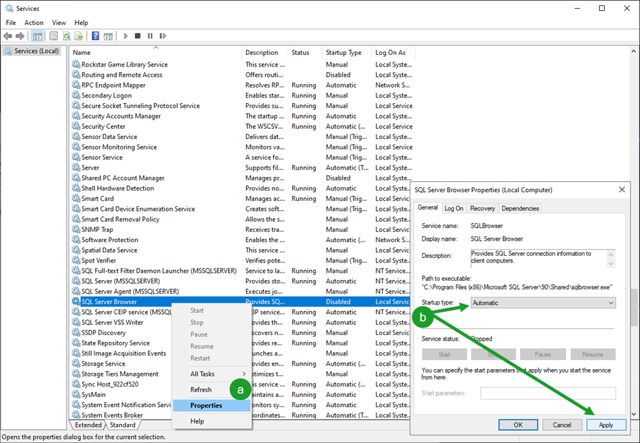Switch to the Recovery tab
Image resolution: width=640 pixels, height=443 pixels.
coord(482,208)
